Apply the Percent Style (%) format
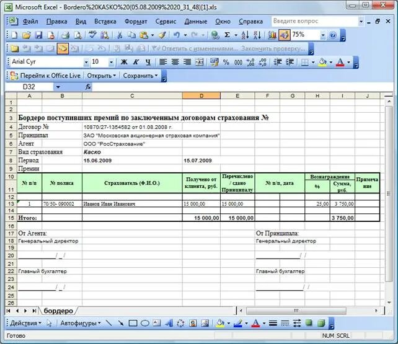 226,62
